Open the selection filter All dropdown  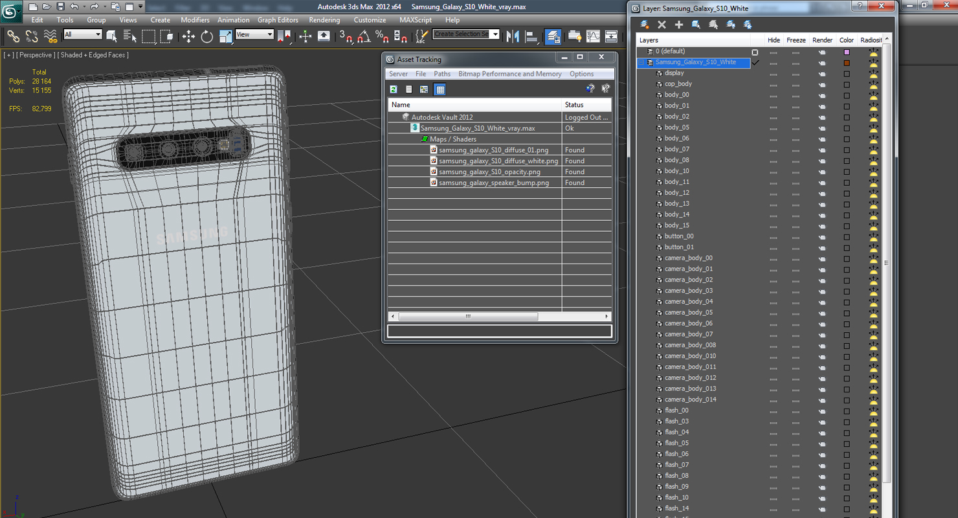[83, 34]
